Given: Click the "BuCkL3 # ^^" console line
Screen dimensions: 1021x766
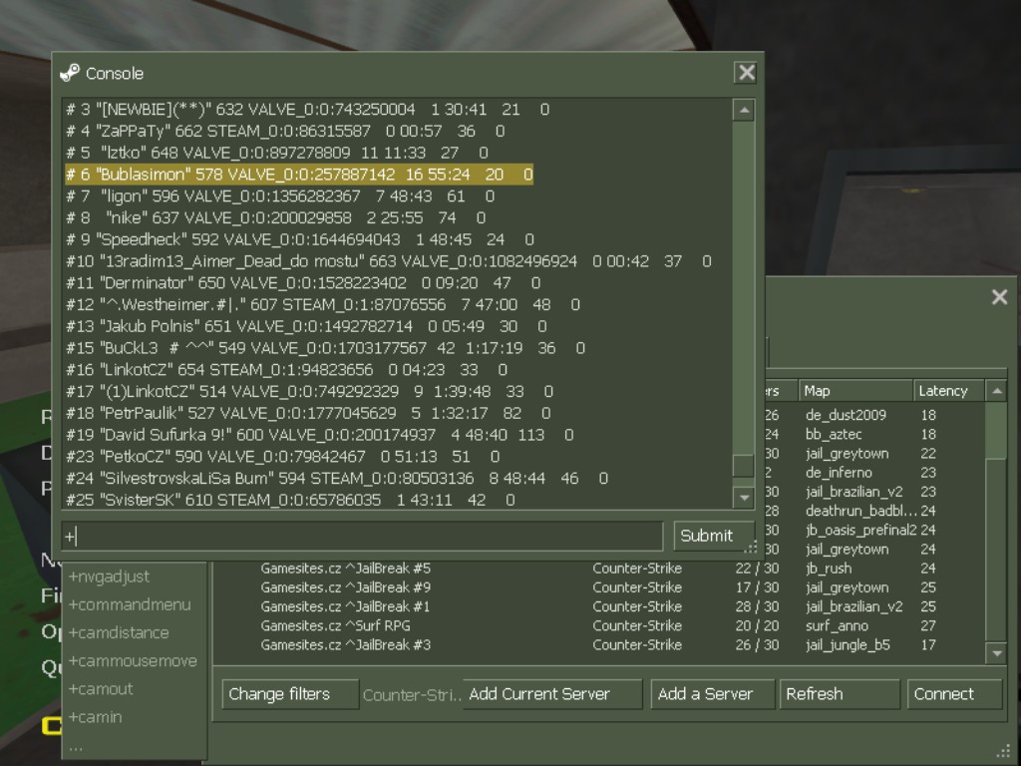Looking at the screenshot, I should (x=326, y=348).
